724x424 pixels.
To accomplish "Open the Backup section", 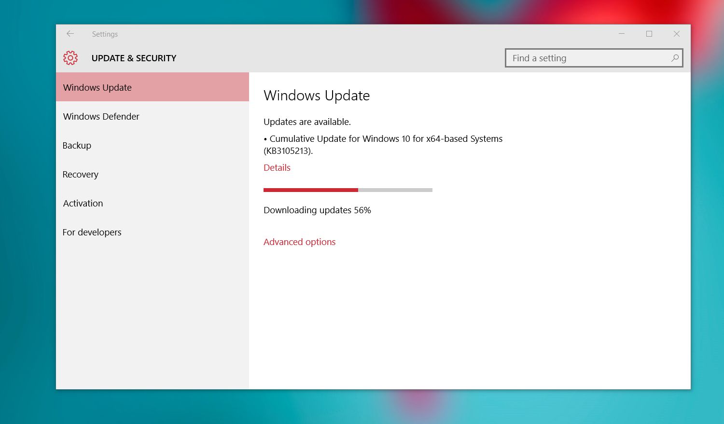I will click(x=153, y=145).
